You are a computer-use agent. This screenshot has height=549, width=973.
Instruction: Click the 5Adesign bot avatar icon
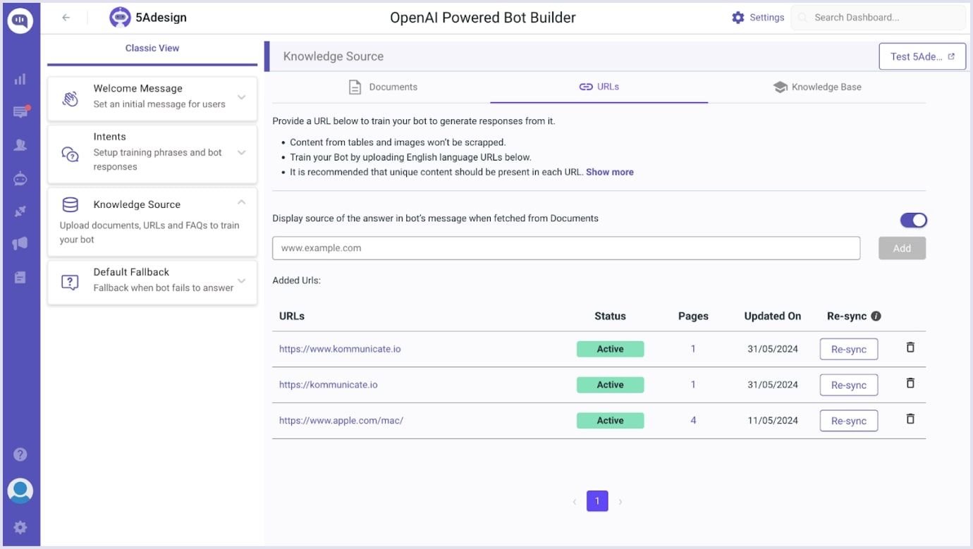coord(120,18)
